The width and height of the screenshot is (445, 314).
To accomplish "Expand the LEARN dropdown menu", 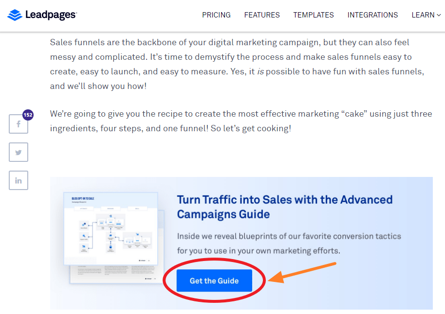I will tap(426, 15).
